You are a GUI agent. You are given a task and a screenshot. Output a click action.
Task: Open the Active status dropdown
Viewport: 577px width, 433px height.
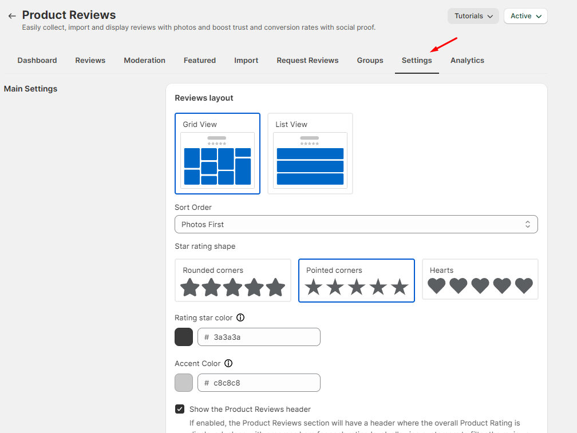tap(525, 16)
